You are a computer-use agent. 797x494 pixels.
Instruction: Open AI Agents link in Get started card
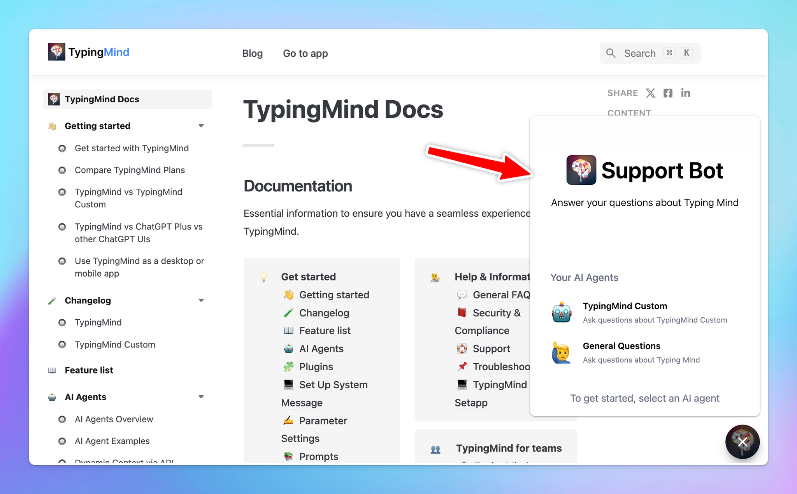point(321,349)
